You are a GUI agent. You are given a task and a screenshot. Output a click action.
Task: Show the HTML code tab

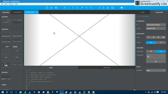pos(51,68)
